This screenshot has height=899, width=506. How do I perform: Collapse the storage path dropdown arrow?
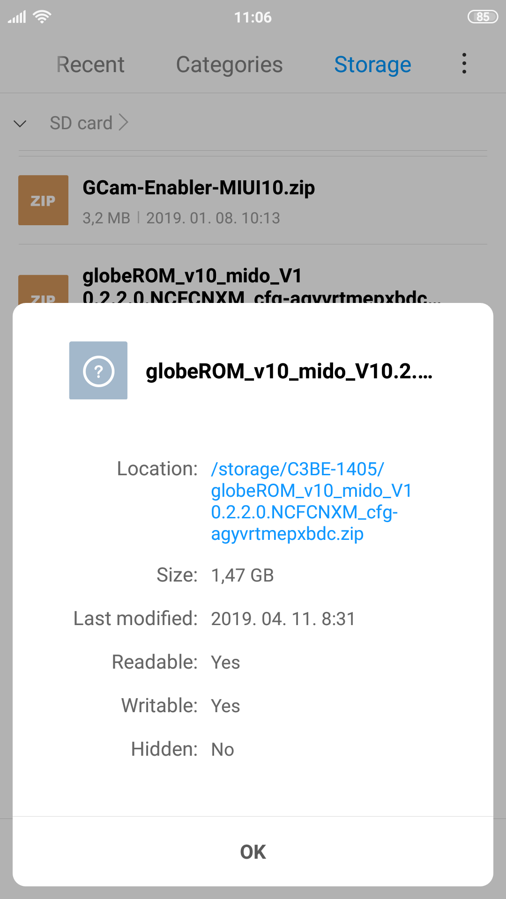click(20, 124)
